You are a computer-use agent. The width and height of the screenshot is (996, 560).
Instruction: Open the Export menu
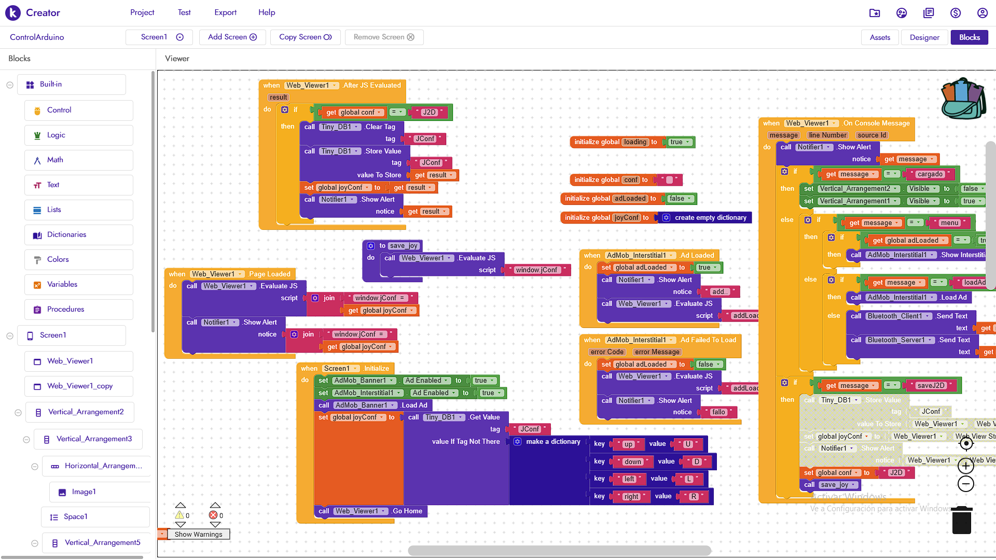coord(225,12)
